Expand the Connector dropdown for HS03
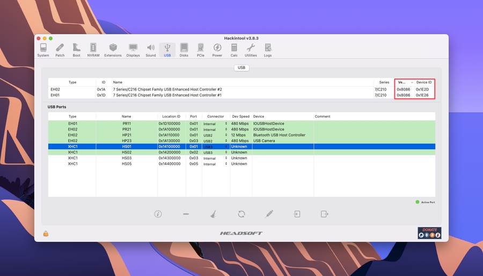This screenshot has width=483, height=276. point(215,158)
